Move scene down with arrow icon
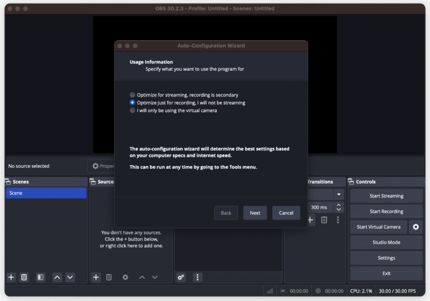The width and height of the screenshot is (430, 301). pyautogui.click(x=70, y=277)
